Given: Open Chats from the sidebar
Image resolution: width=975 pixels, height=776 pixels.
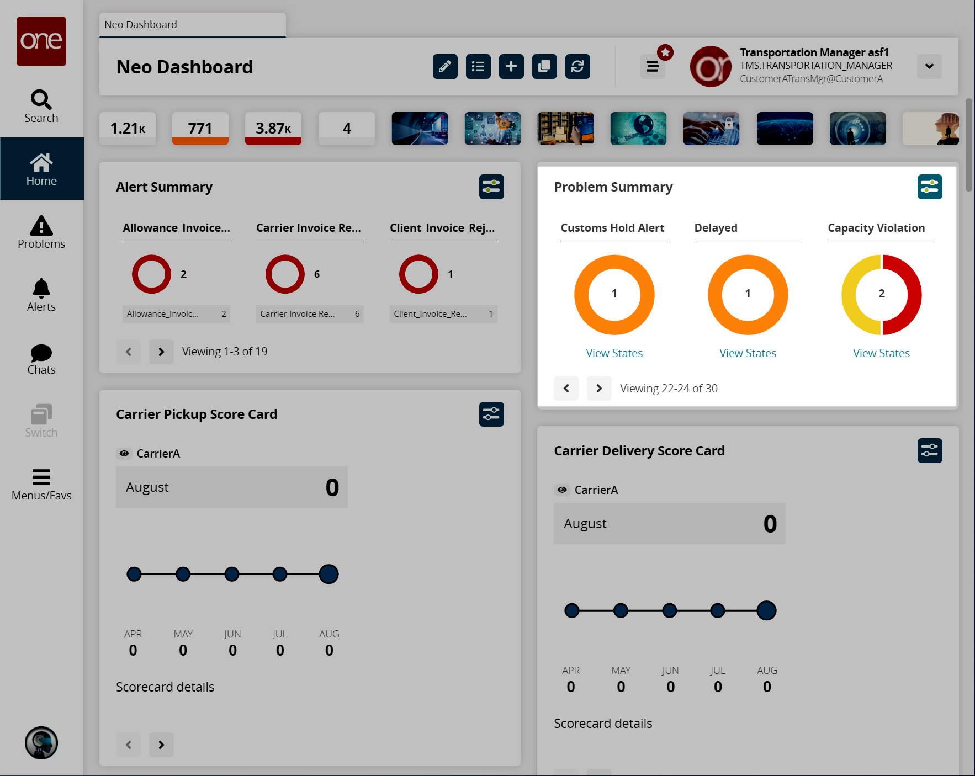Looking at the screenshot, I should point(41,359).
